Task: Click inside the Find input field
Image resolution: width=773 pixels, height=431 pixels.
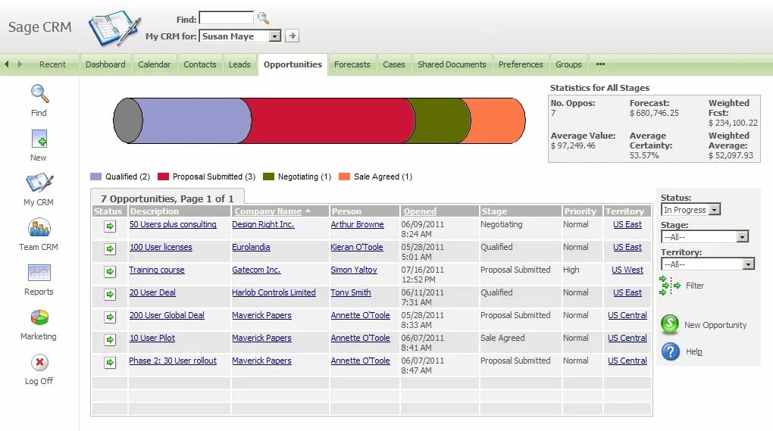Action: [x=227, y=18]
